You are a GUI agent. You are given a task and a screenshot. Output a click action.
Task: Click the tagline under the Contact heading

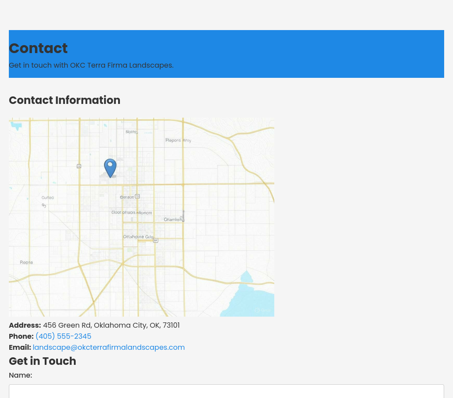(x=91, y=65)
